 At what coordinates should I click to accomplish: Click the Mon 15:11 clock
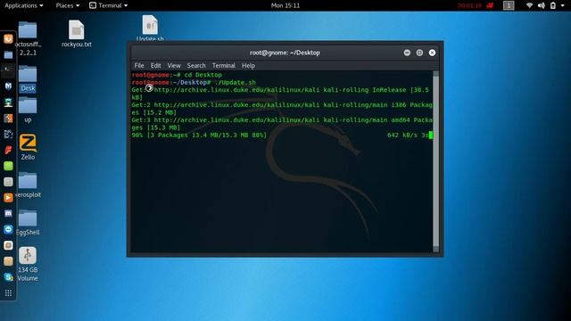[x=285, y=5]
